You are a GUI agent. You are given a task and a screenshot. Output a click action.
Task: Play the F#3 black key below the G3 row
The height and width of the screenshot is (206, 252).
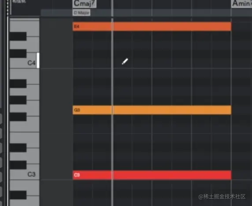18,117
